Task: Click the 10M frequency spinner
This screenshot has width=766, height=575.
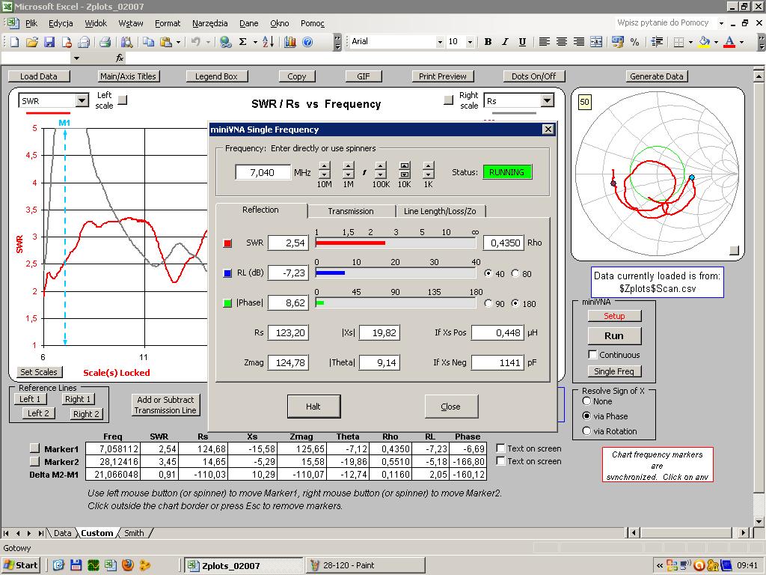Action: click(325, 170)
